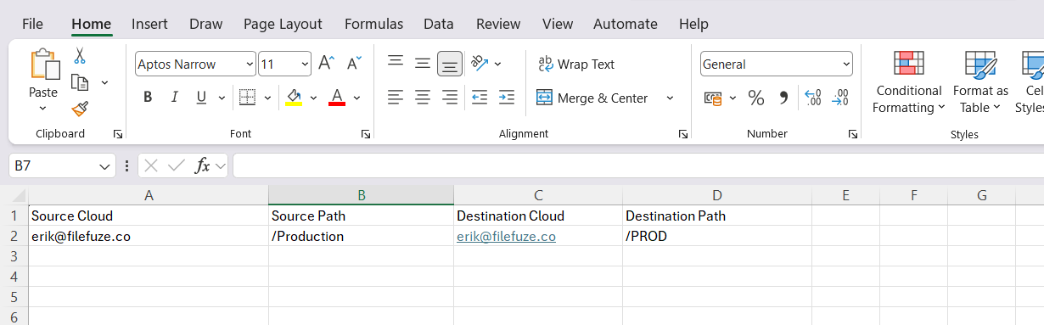Increase font size with larger A
Screen dimensions: 1044x325
[326, 64]
